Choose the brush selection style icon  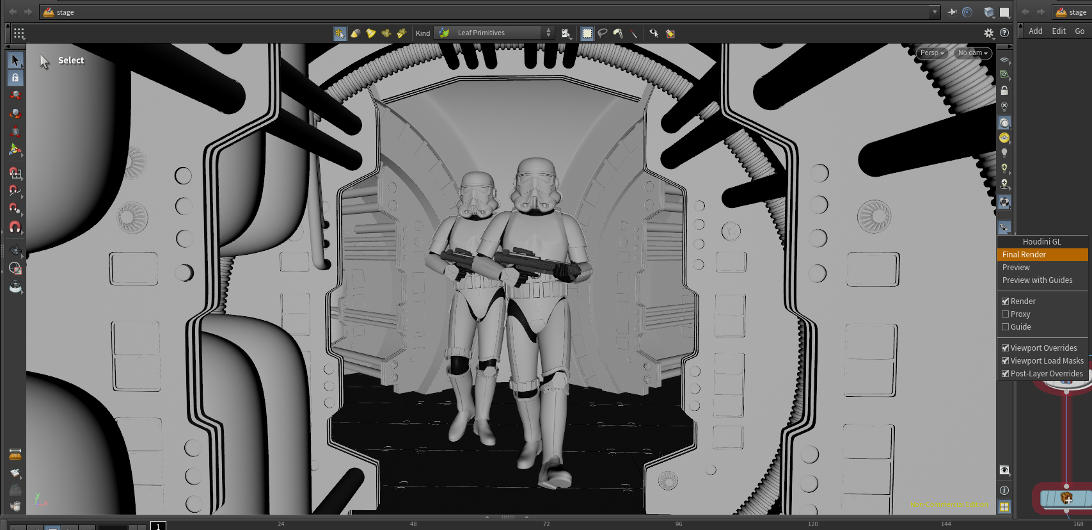(x=618, y=33)
